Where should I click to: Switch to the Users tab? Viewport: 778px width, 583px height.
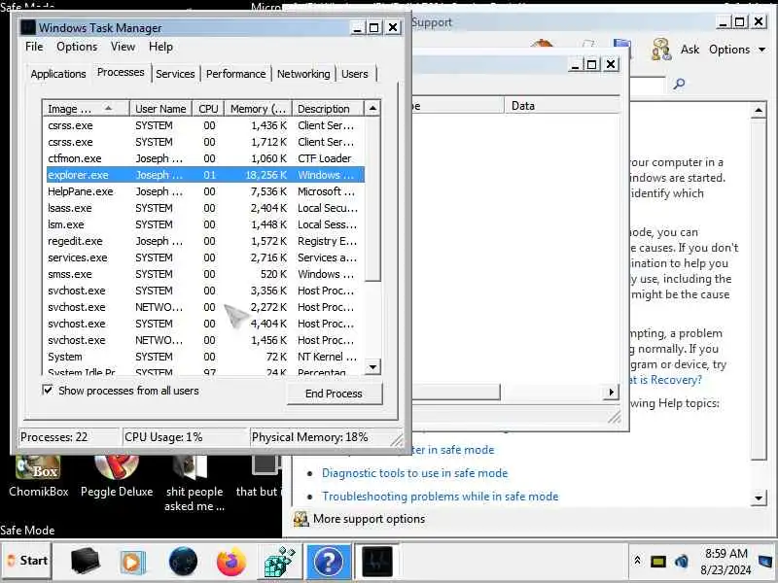click(x=355, y=74)
